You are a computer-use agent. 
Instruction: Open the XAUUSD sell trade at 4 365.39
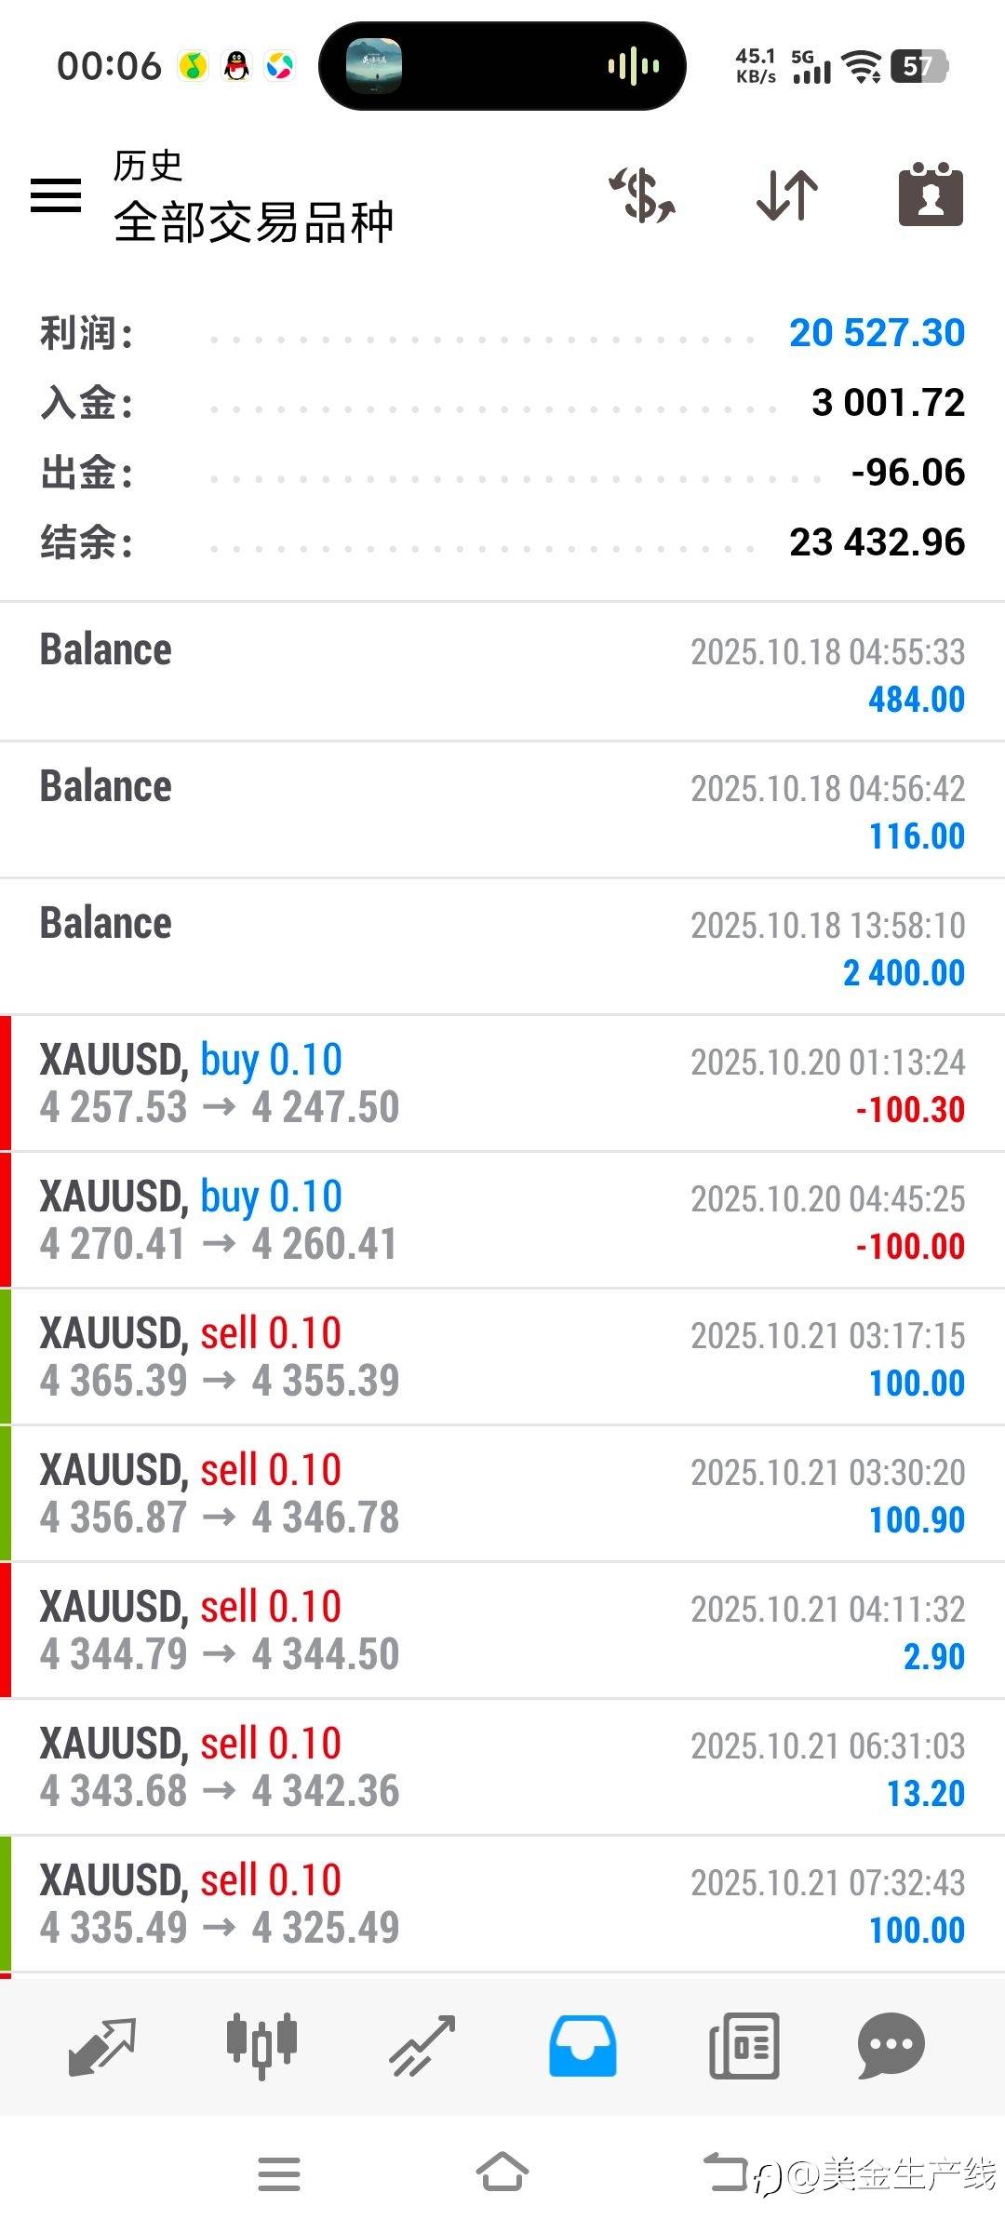coord(502,1357)
